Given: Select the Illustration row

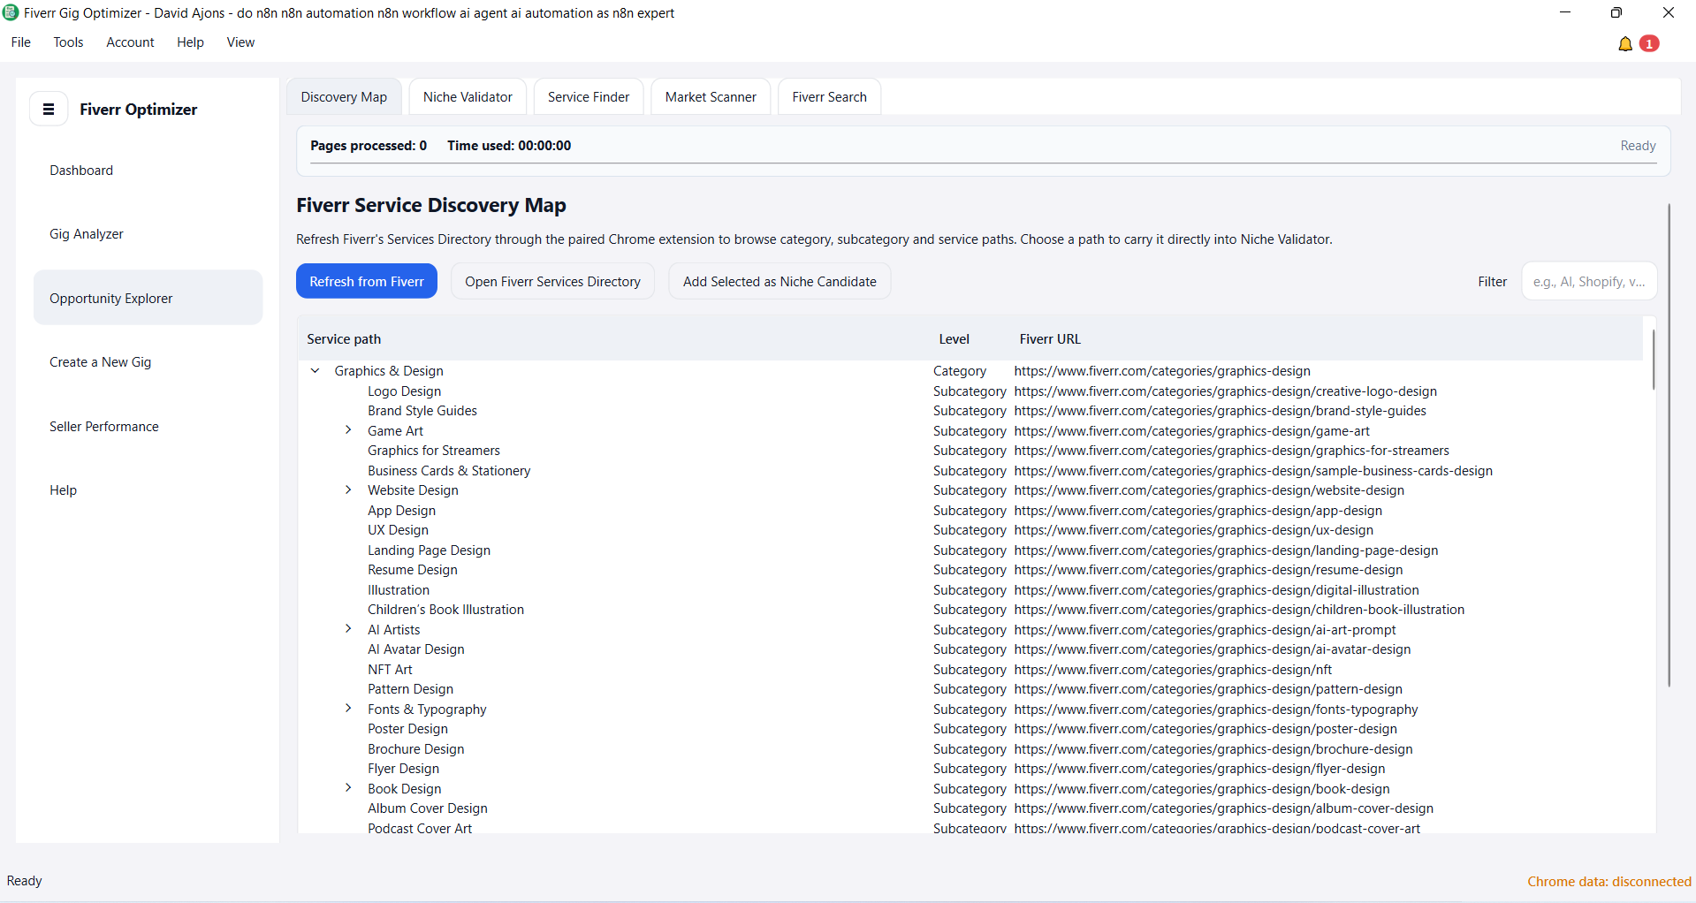Looking at the screenshot, I should coord(970,590).
